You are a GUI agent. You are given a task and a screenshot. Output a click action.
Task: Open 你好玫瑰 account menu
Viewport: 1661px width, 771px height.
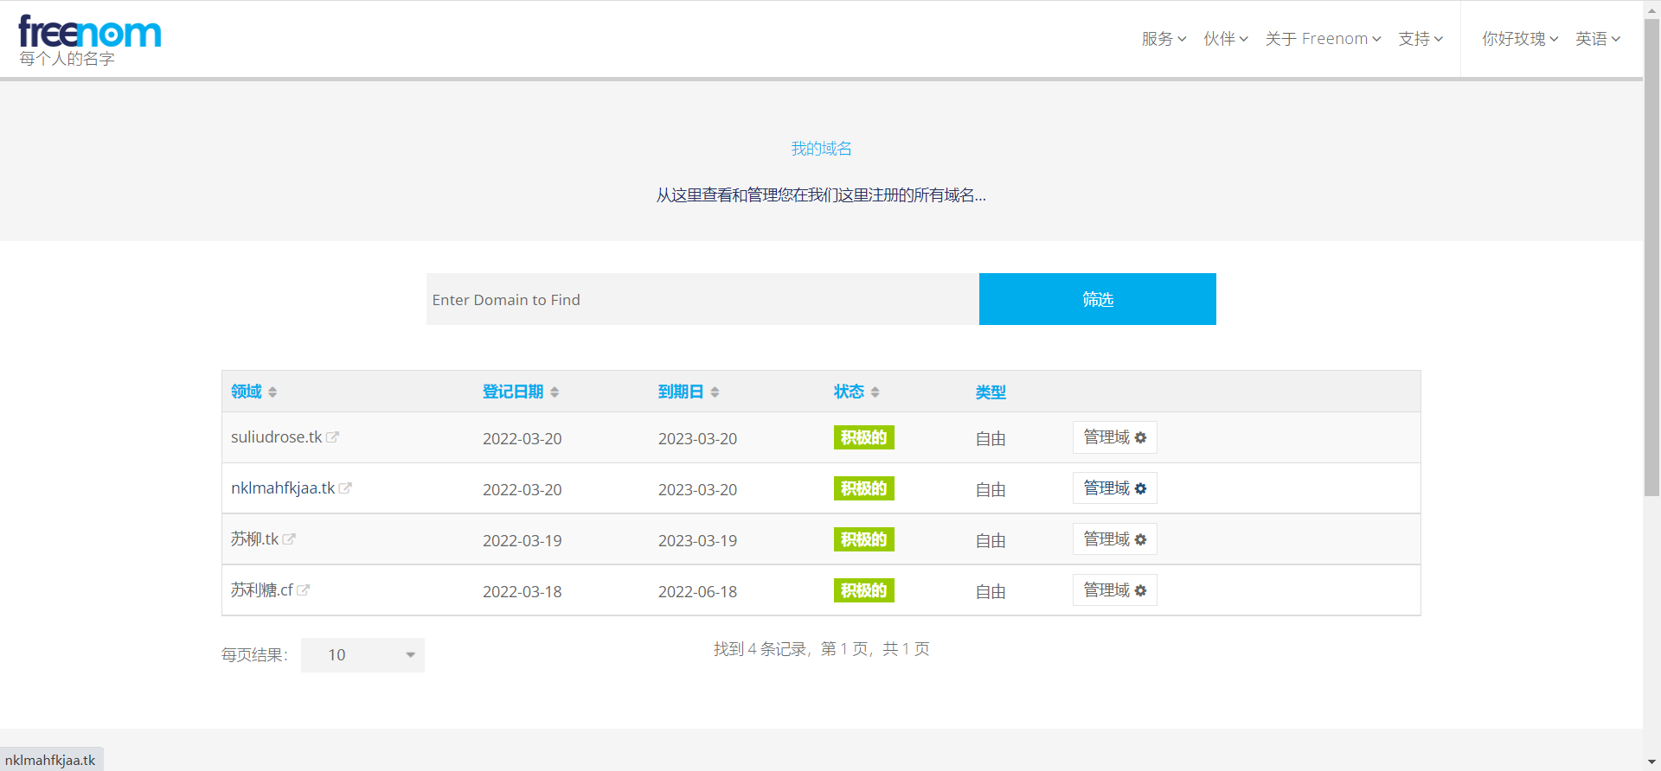click(1520, 39)
